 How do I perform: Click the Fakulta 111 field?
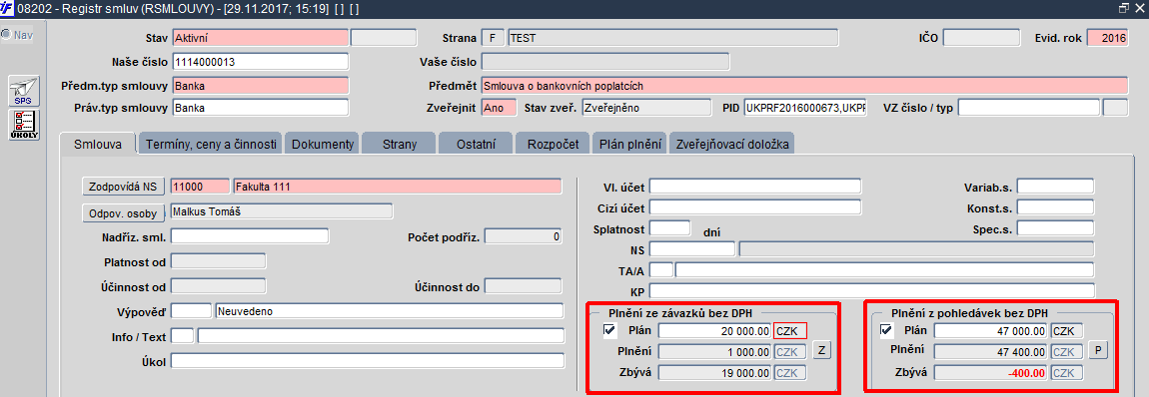coord(398,187)
